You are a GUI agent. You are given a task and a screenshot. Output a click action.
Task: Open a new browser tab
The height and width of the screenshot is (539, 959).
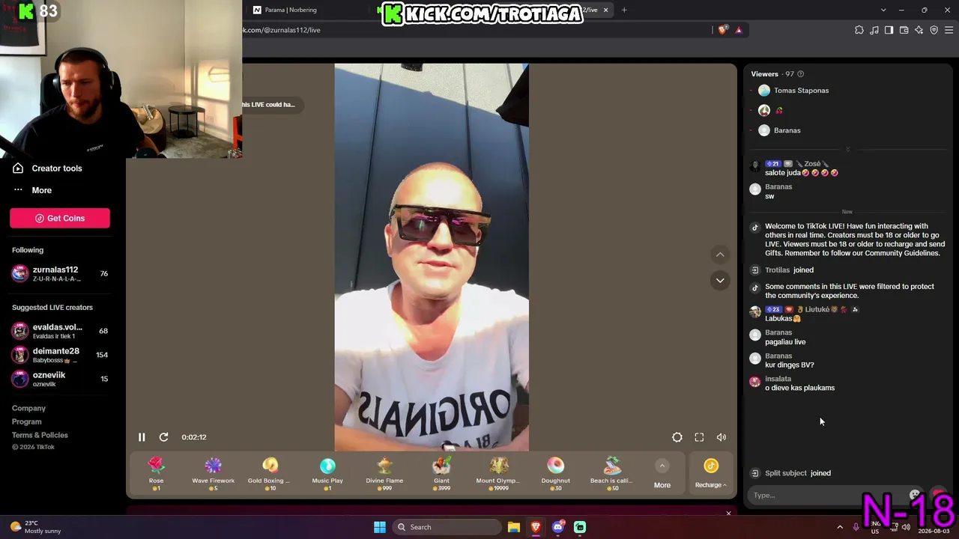(x=624, y=10)
